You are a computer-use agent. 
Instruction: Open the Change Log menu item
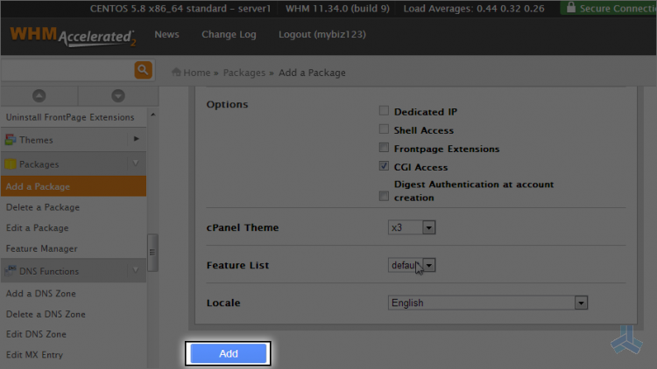(x=229, y=34)
